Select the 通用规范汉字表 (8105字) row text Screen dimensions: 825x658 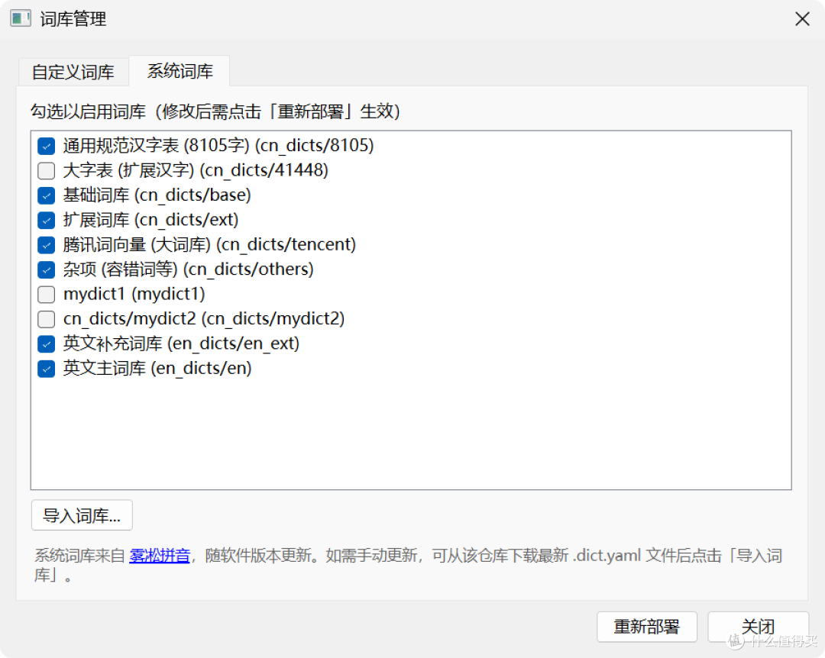[218, 145]
